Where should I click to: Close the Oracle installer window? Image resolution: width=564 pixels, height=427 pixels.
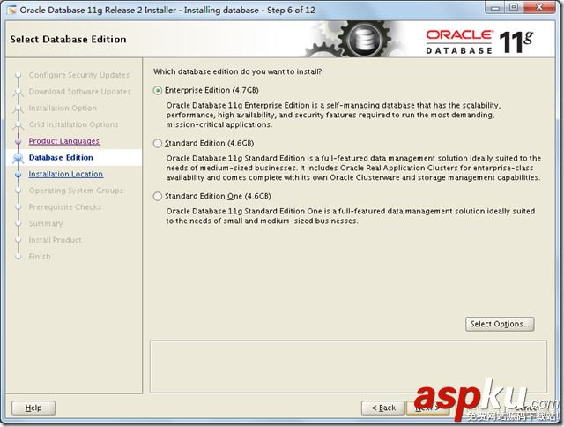pyautogui.click(x=539, y=8)
